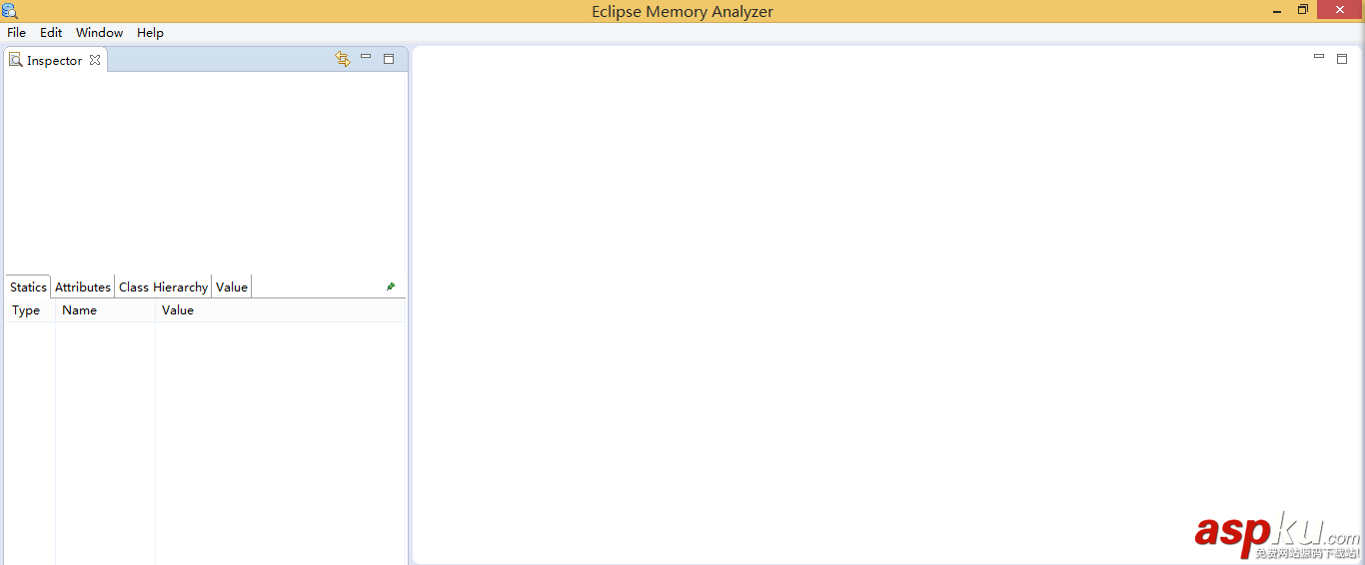Switch to the Statics tab
The image size is (1365, 565).
(28, 286)
